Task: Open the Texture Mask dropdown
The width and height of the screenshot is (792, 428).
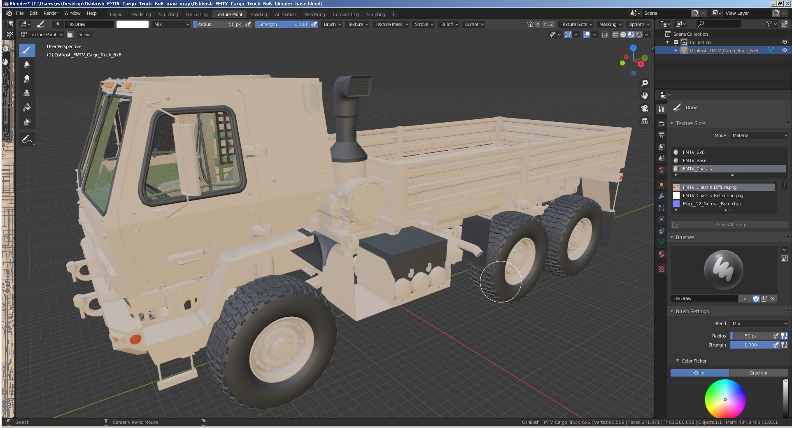Action: [x=391, y=24]
